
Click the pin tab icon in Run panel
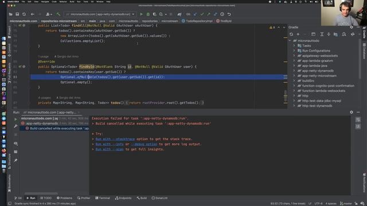coord(15,160)
